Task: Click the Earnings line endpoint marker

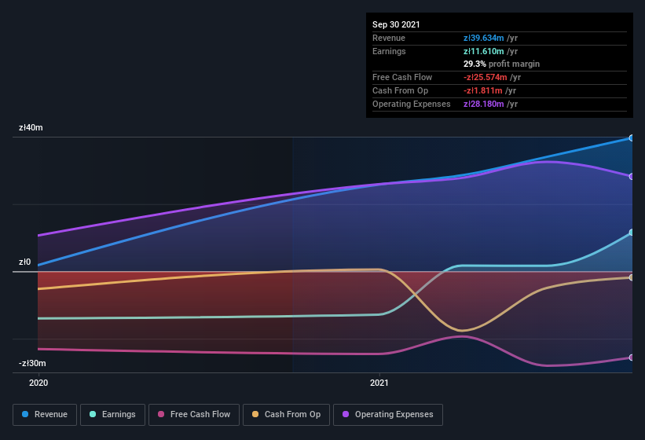Action: click(631, 233)
